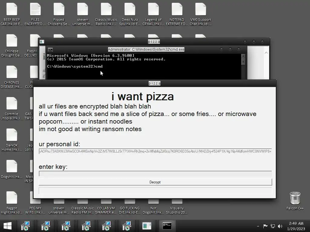310x232 pixels.
Task: Select Commie Utopia desktop icon
Action: tap(12, 108)
